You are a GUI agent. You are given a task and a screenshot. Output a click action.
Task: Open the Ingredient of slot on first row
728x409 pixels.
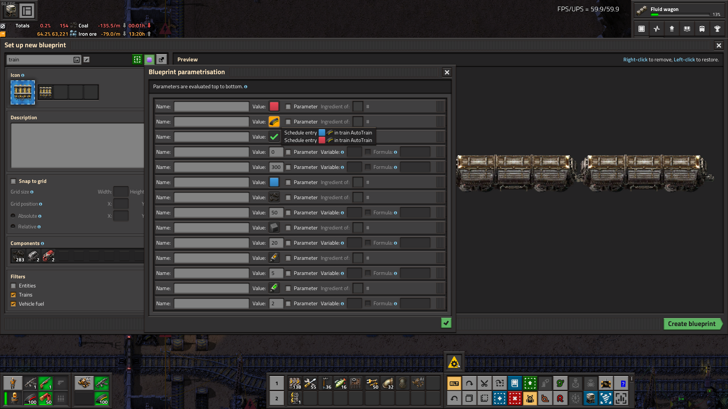(x=358, y=106)
